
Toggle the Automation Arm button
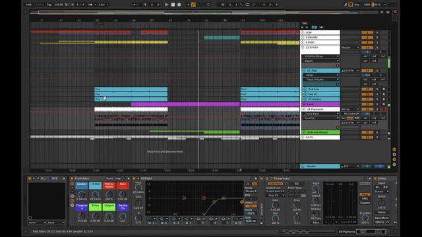193,5
